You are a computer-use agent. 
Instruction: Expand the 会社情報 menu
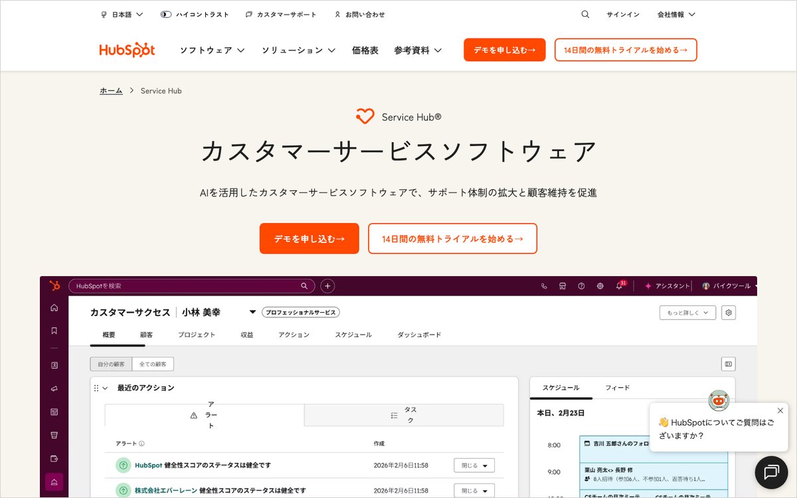(x=676, y=14)
